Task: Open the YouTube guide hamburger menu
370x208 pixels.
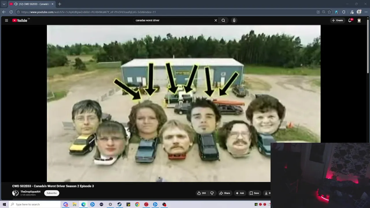Action: (6, 21)
